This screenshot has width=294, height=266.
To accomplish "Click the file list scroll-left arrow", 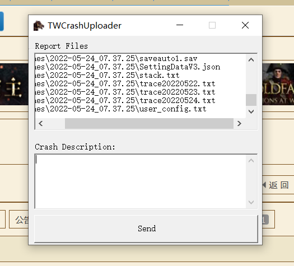I will [41, 124].
